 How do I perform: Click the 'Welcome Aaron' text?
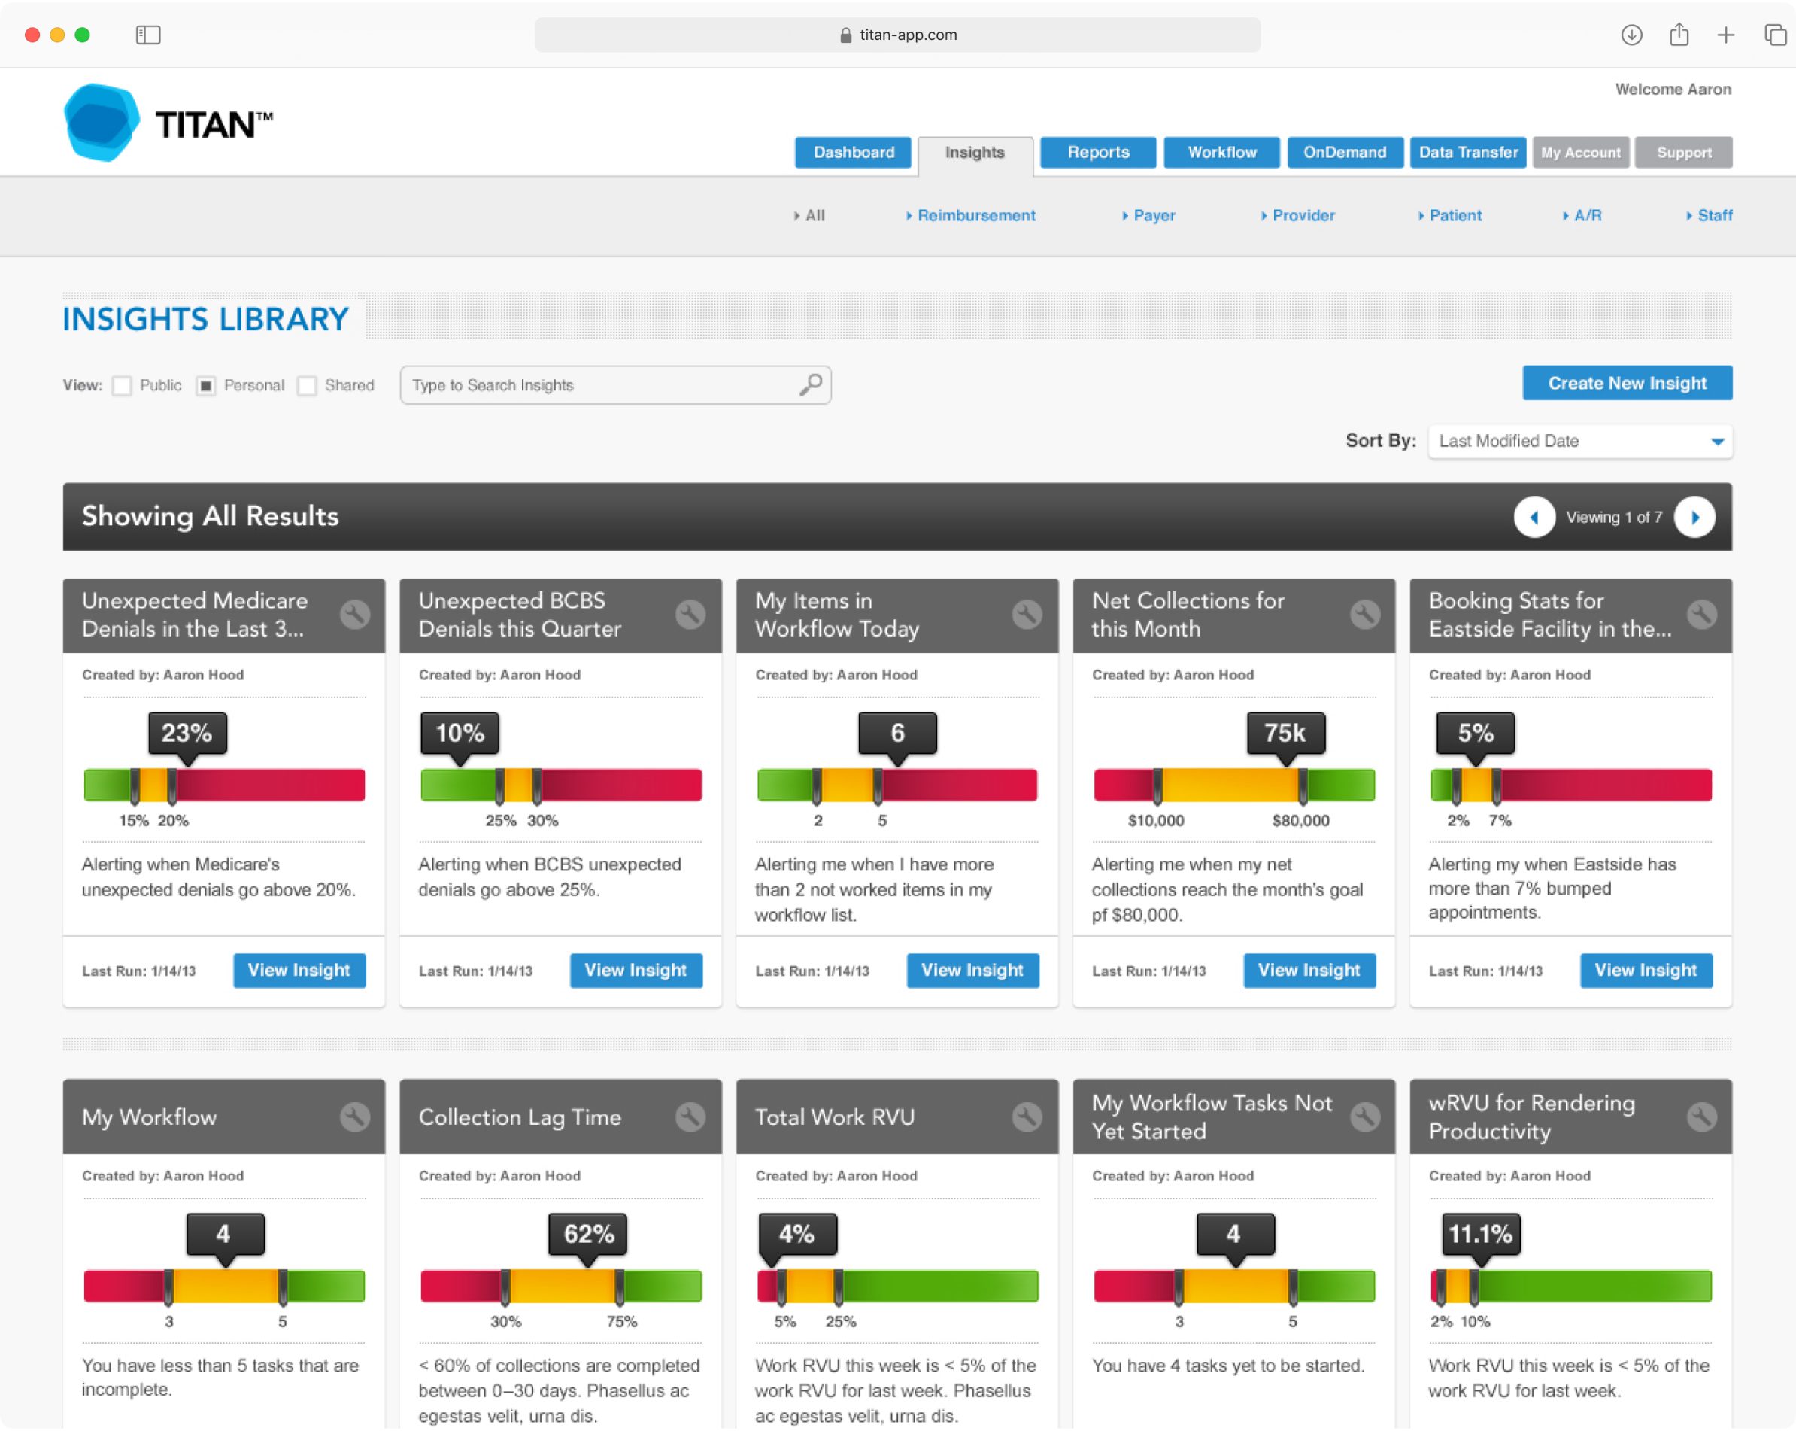point(1673,90)
